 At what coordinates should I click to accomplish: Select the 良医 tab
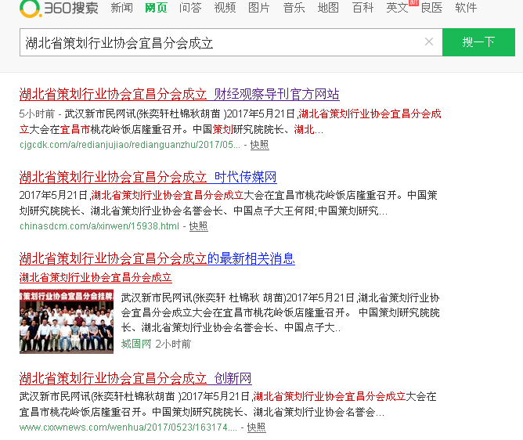432,8
